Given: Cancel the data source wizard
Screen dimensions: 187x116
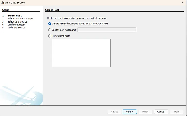Looking at the screenshot, I should coord(161,112).
